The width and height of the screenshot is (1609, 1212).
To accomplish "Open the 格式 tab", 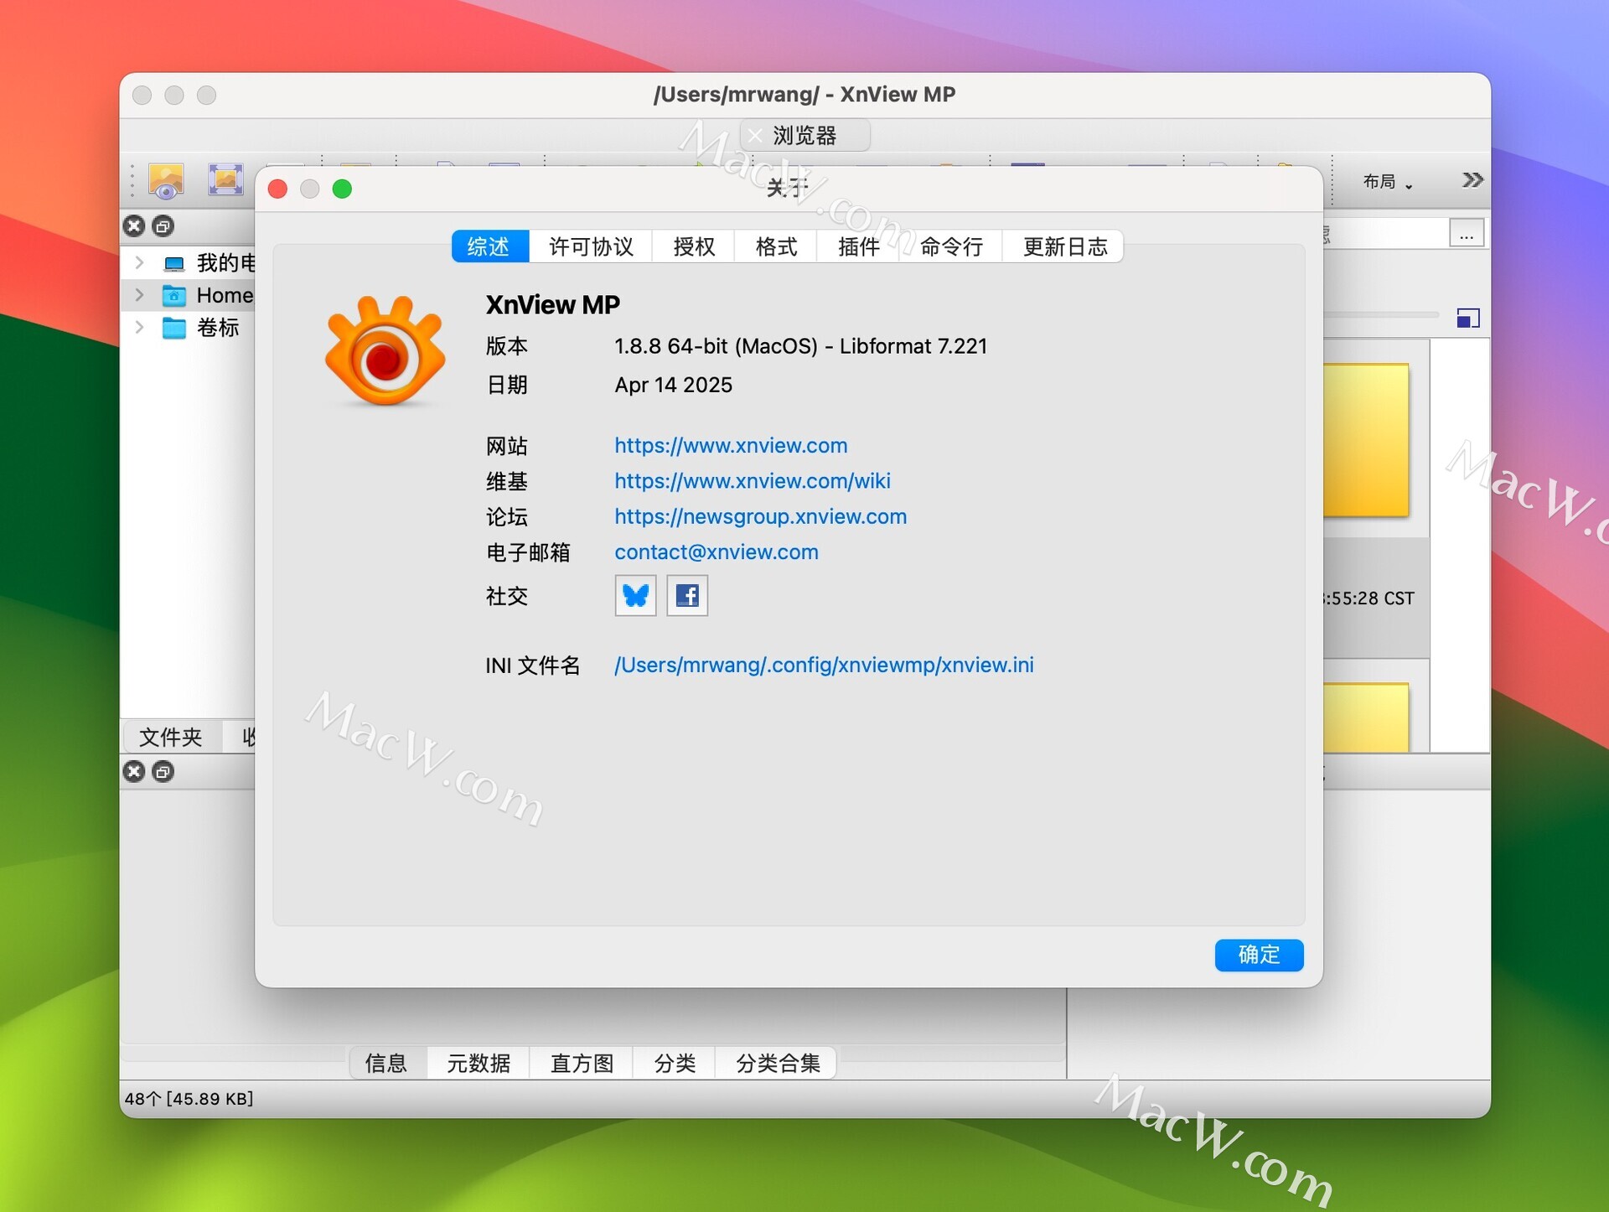I will click(776, 246).
